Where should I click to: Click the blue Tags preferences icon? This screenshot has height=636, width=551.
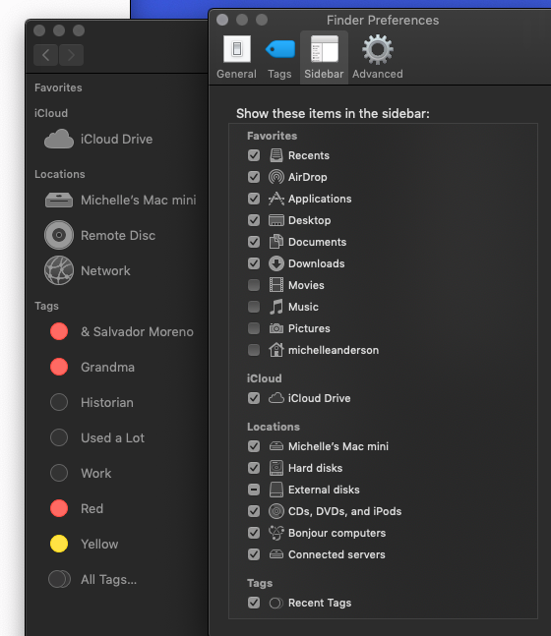click(x=280, y=49)
